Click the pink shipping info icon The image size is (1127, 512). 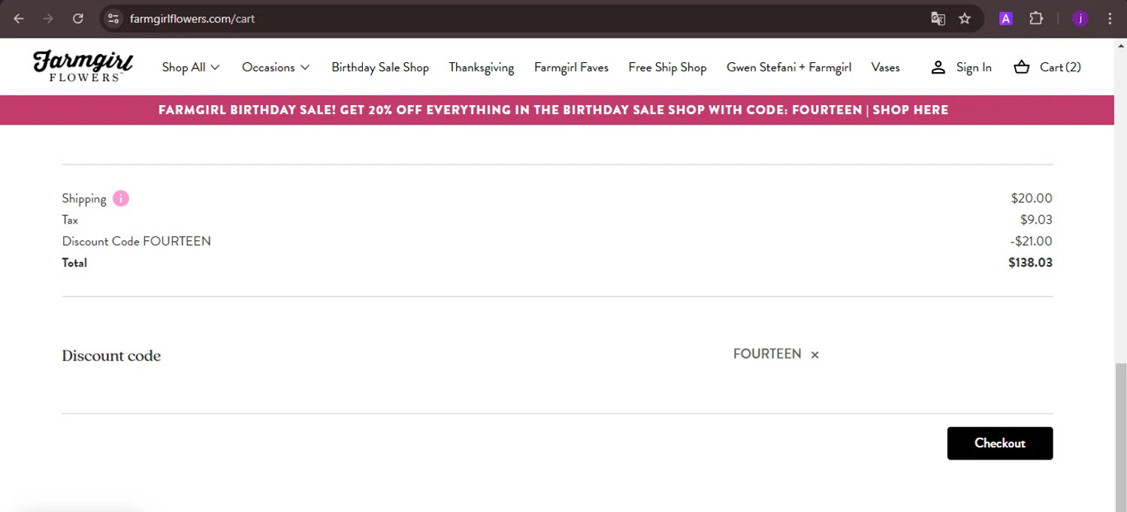click(121, 198)
